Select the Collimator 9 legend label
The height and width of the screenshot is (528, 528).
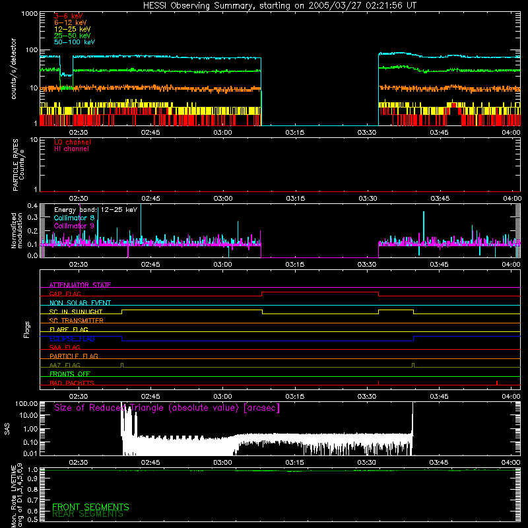[x=74, y=226]
